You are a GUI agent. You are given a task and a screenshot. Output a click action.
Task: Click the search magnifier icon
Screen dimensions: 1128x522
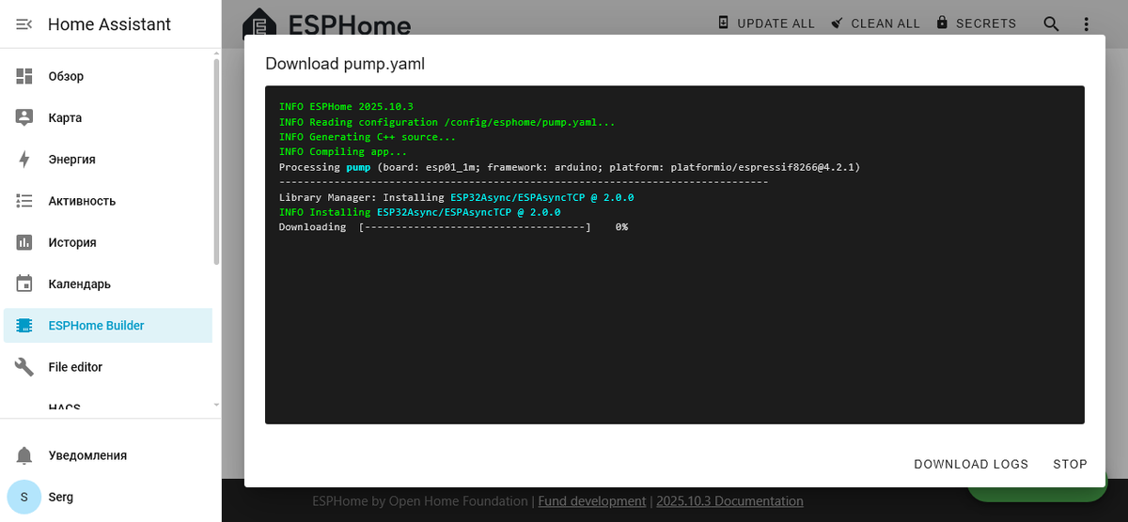pyautogui.click(x=1051, y=23)
